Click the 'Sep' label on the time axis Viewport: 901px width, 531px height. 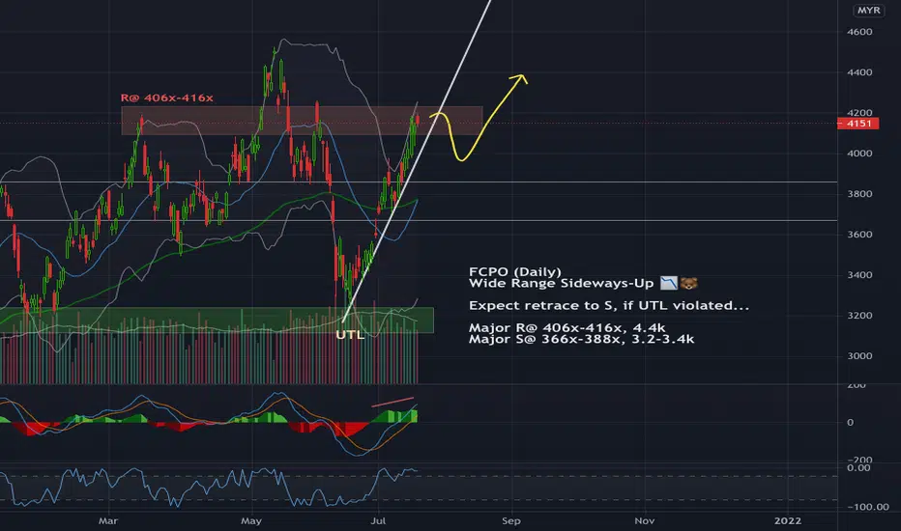pyautogui.click(x=511, y=521)
